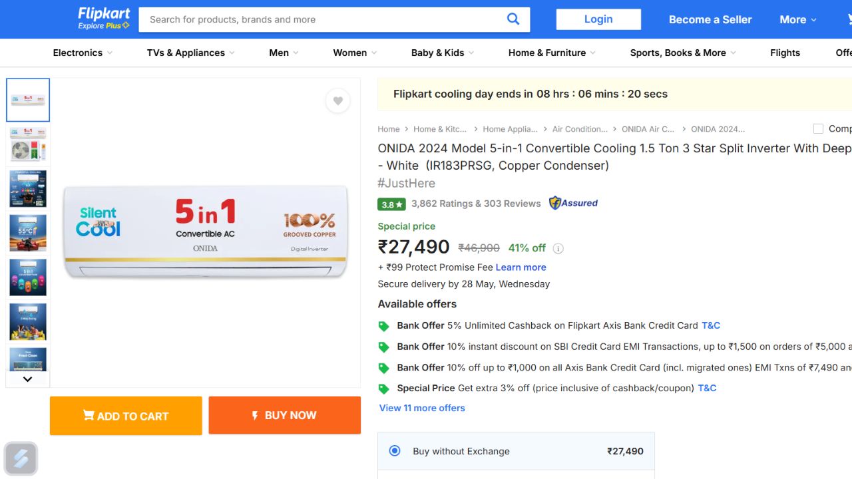Click Air Condition... breadcrumb
This screenshot has width=852, height=479.
pyautogui.click(x=580, y=129)
